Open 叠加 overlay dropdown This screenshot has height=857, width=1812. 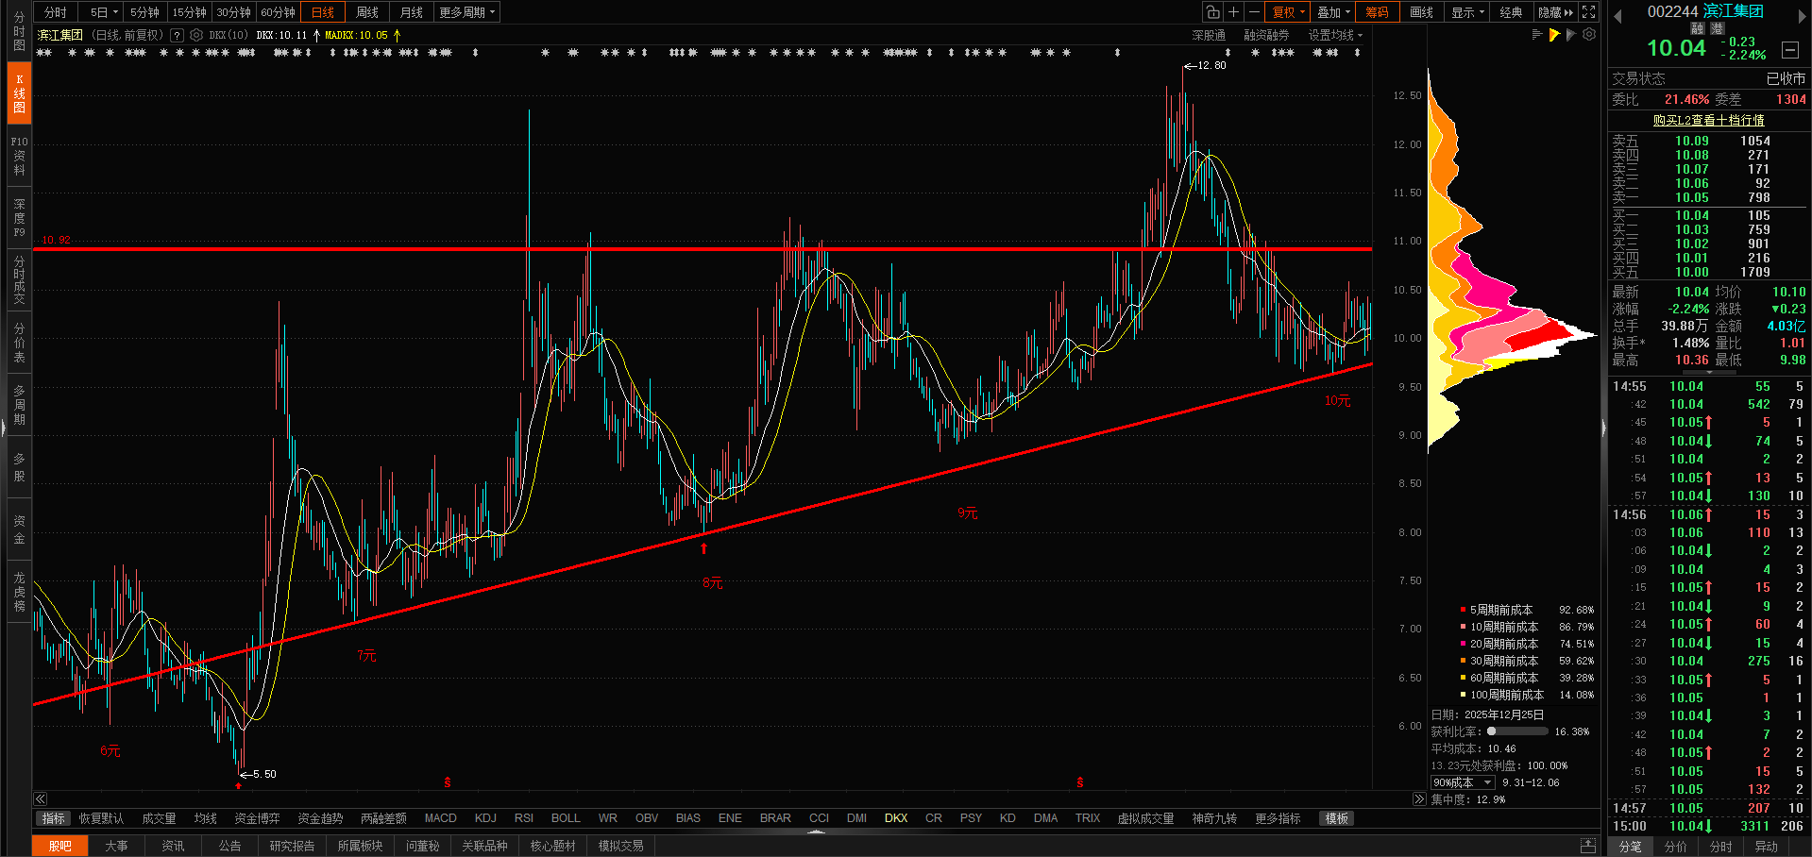(x=1333, y=12)
